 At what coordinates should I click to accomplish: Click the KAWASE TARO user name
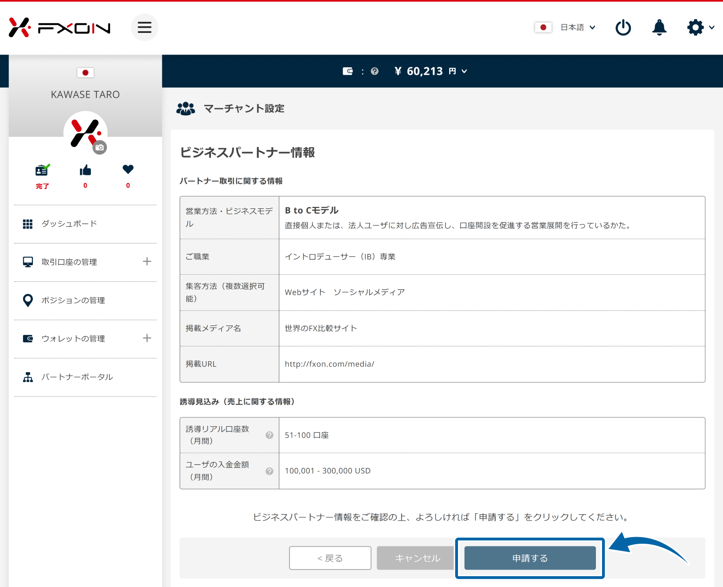click(85, 95)
